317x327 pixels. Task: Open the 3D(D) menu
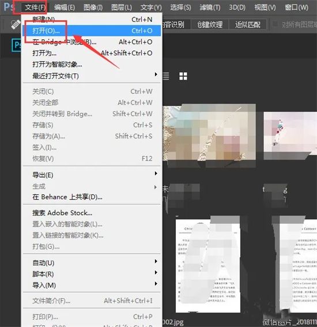point(237,7)
